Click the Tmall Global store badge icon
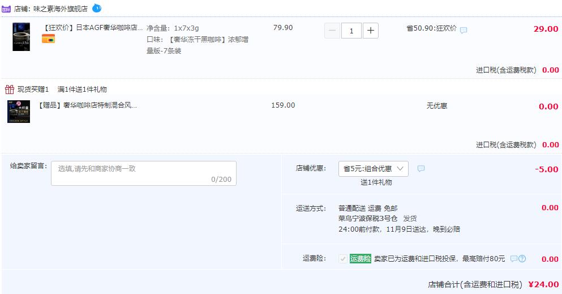This screenshot has width=562, height=294. (6, 8)
